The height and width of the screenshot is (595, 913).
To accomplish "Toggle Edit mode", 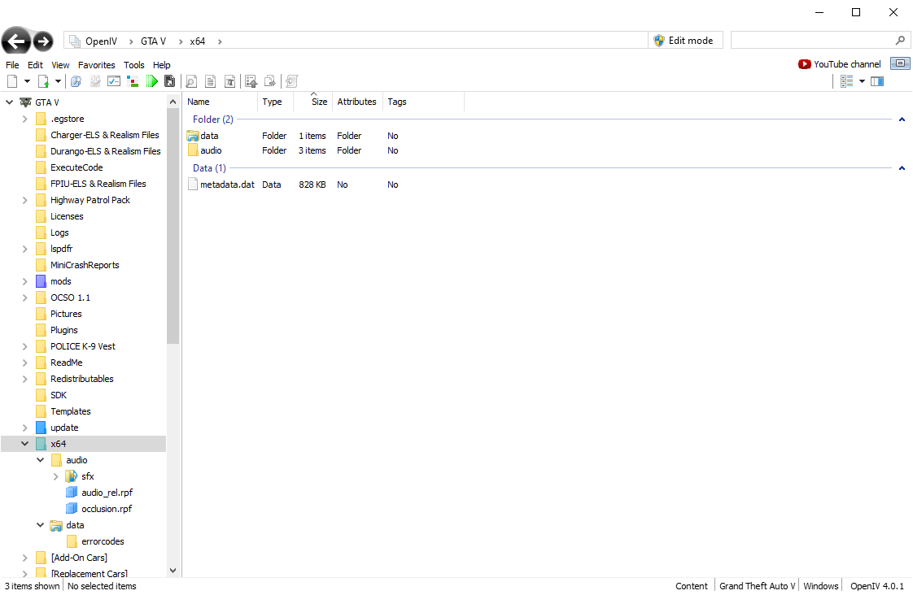I will pos(684,40).
